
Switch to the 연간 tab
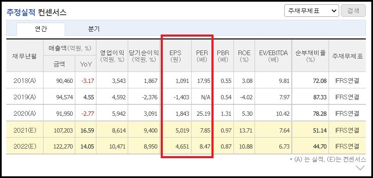(41, 29)
